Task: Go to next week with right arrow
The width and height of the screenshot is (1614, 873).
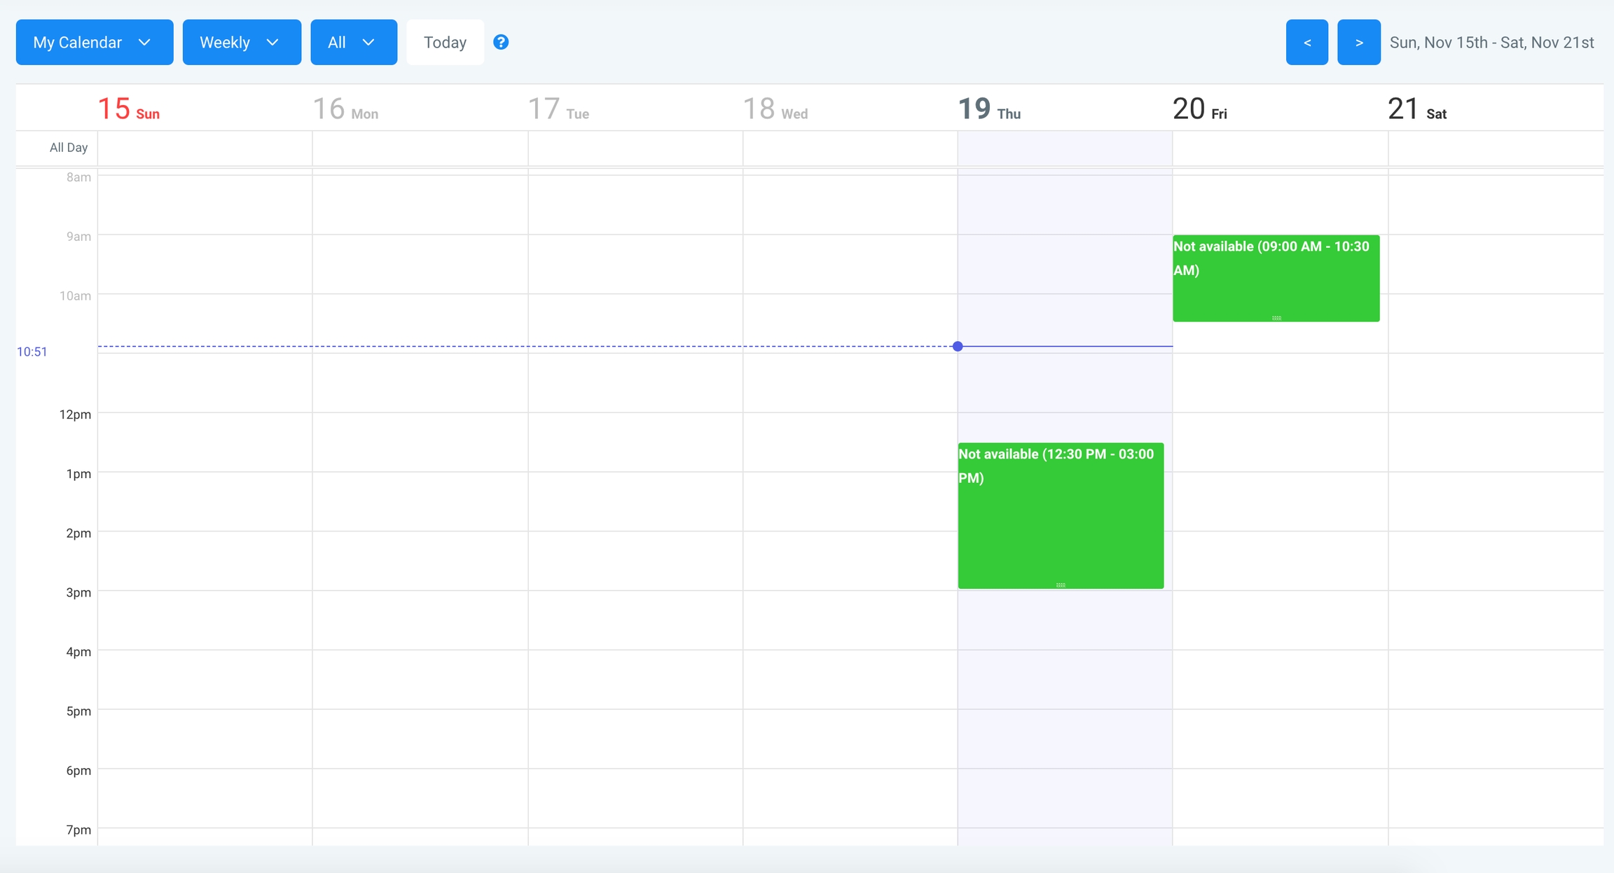Action: coord(1358,42)
